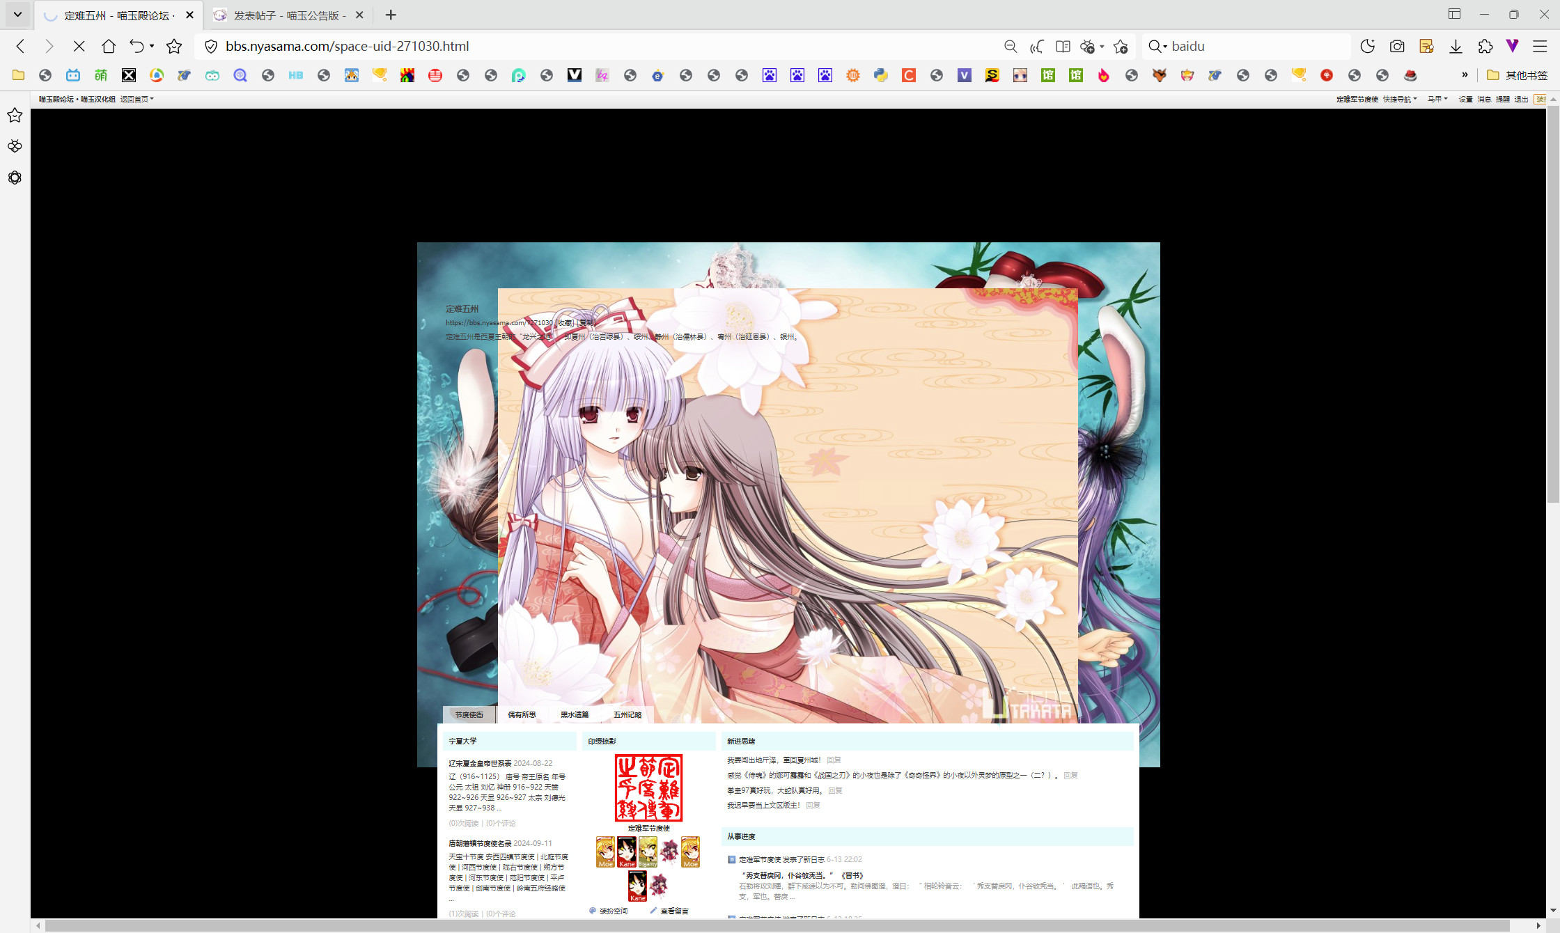The image size is (1560, 933).
Task: Open search engine selector dropdown arrow
Action: pos(1164,47)
